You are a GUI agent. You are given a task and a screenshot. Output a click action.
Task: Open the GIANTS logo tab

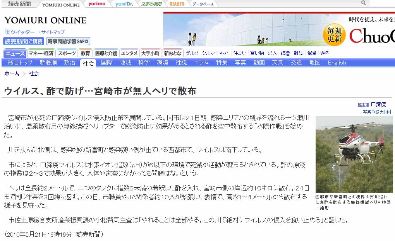[x=177, y=4]
